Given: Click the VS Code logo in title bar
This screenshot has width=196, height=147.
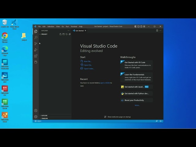Looking at the screenshot, I should (35, 26).
